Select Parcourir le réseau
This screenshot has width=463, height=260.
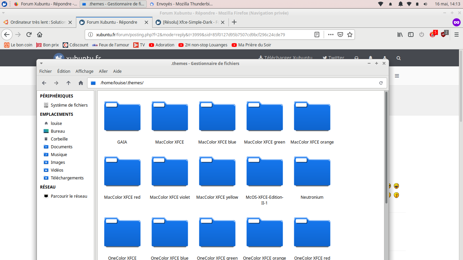point(65,196)
